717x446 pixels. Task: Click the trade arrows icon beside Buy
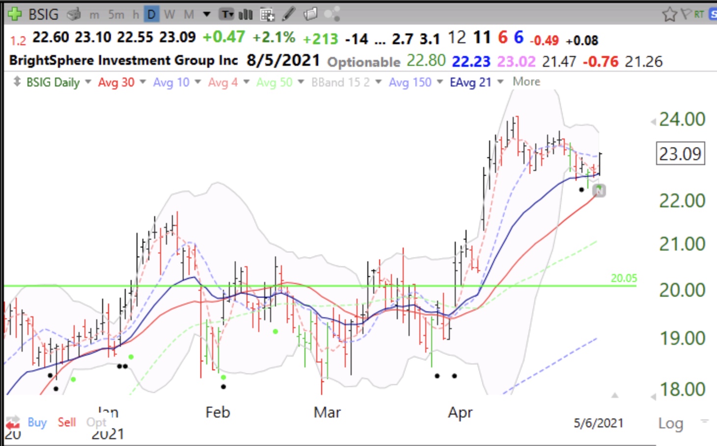(13, 422)
